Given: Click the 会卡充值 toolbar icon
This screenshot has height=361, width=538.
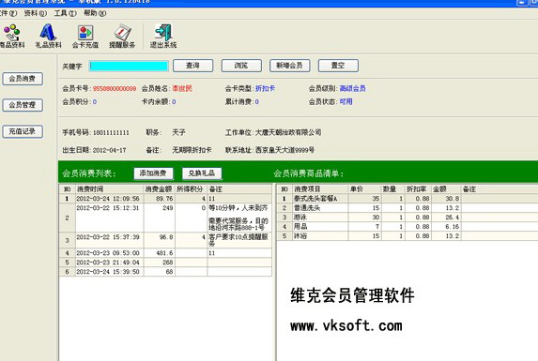Looking at the screenshot, I should (x=85, y=36).
